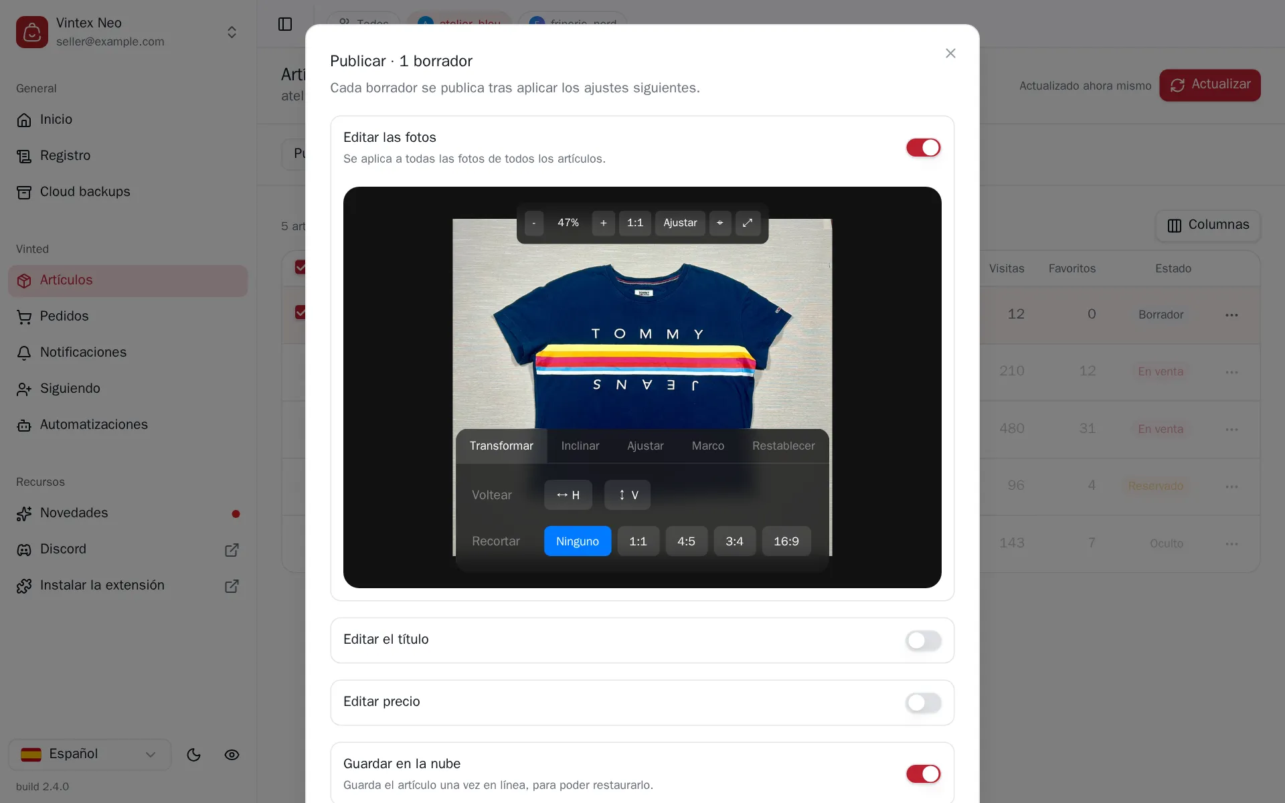Choose the 3:4 crop ratio

[x=734, y=541]
